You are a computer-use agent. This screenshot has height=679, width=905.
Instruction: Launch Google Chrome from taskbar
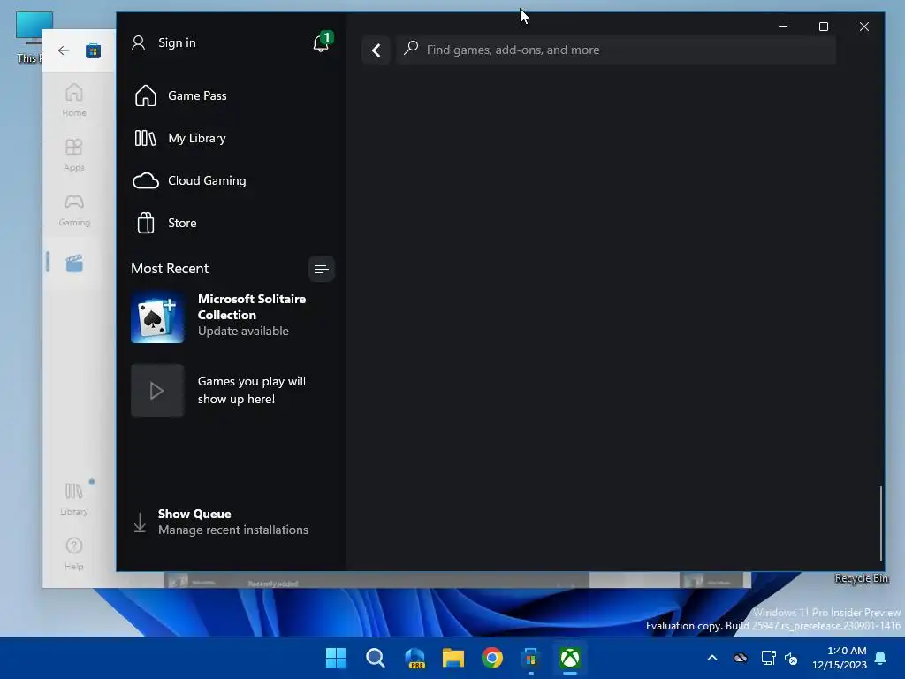click(x=492, y=658)
